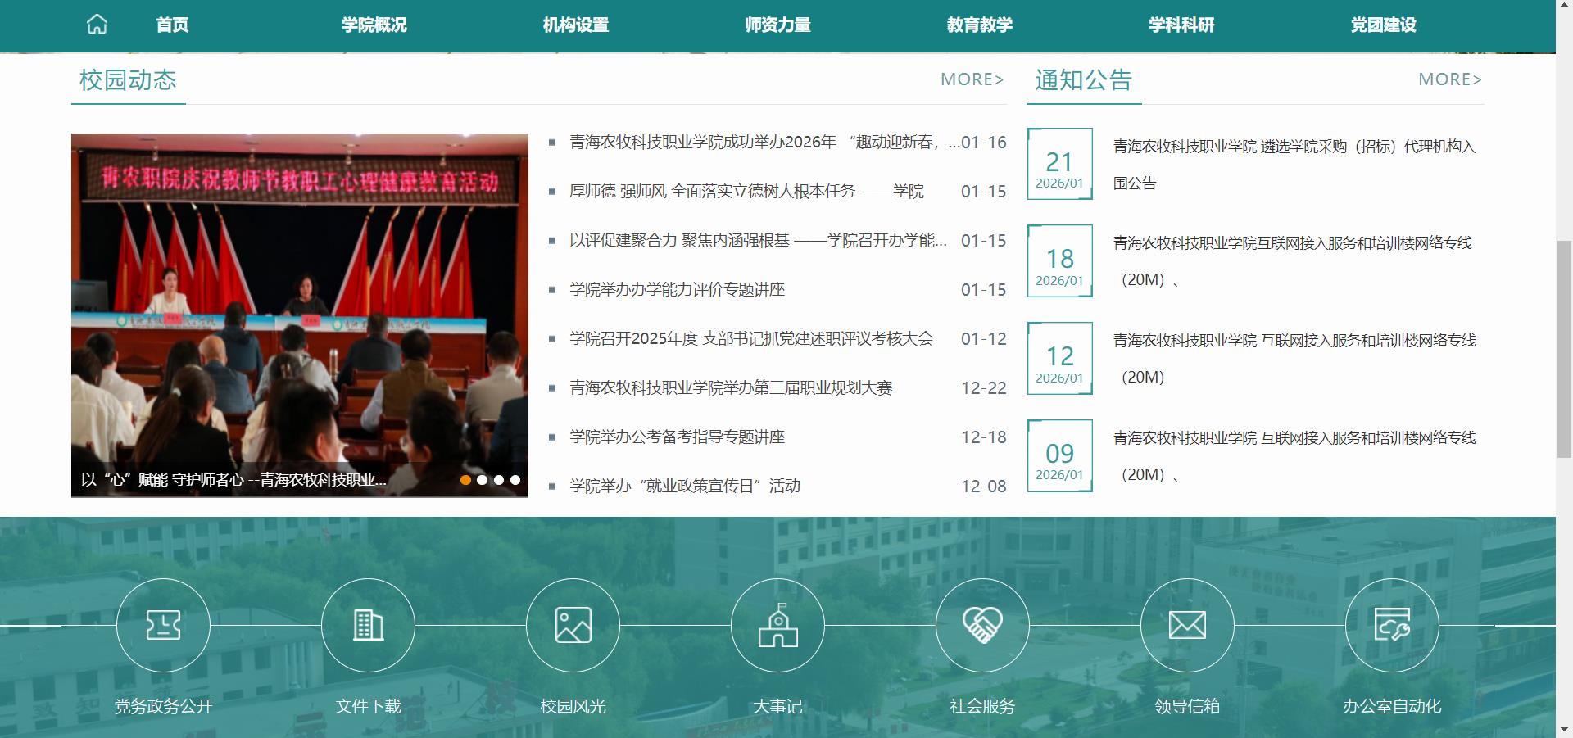This screenshot has height=738, width=1573.
Task: Select the second carousel indicator dot
Action: tap(484, 480)
